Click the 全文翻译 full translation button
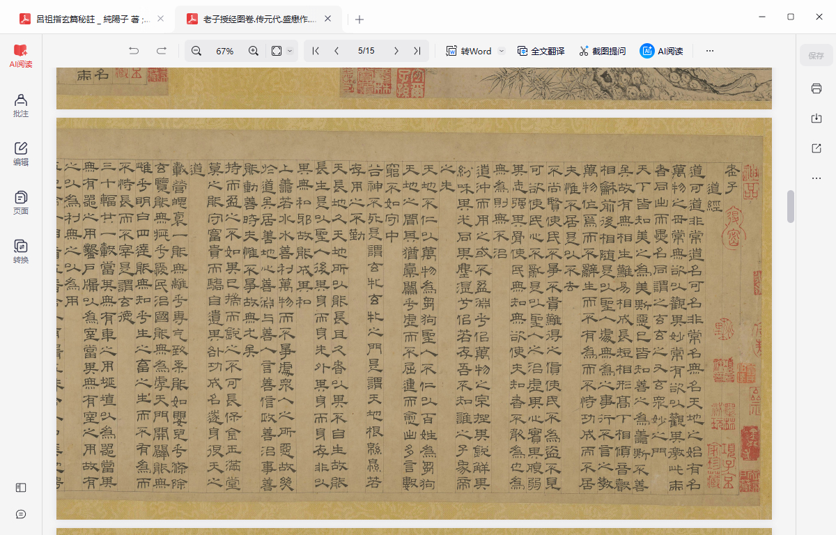 [x=541, y=51]
